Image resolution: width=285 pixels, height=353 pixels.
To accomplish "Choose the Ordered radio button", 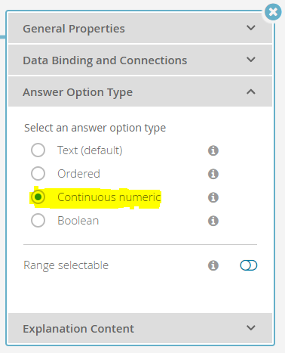I will point(38,174).
